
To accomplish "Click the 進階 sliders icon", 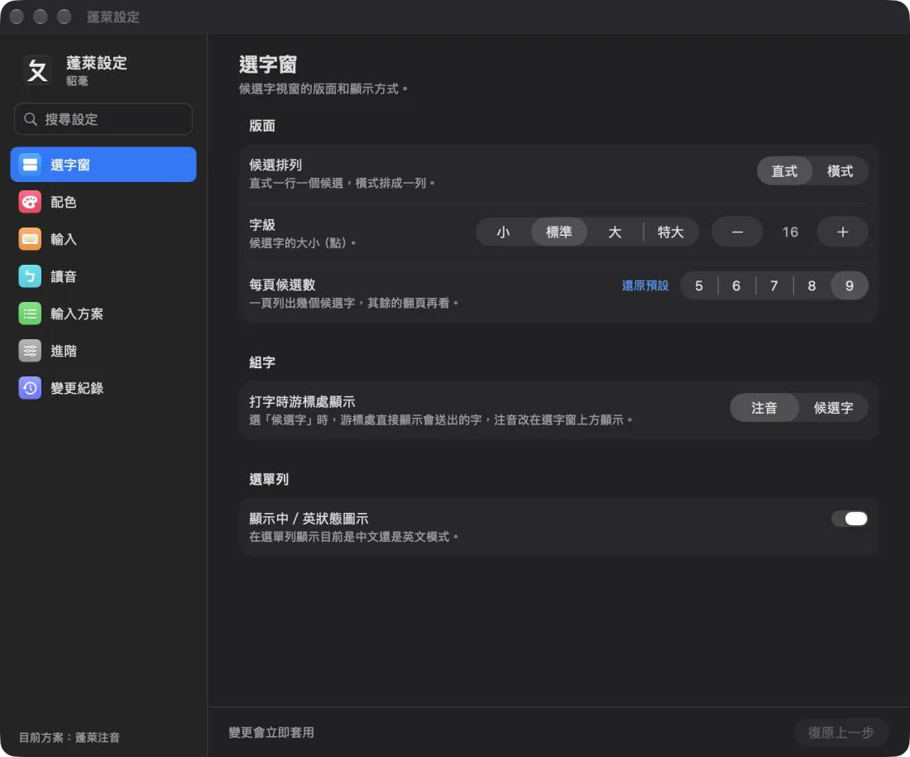I will pyautogui.click(x=30, y=351).
